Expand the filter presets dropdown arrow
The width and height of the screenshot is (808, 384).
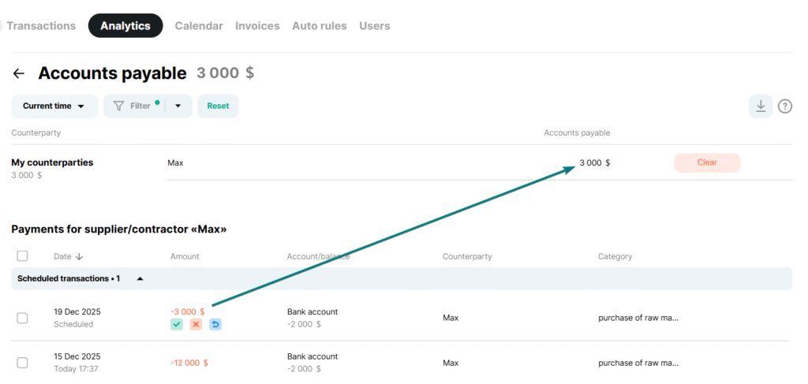click(x=178, y=106)
